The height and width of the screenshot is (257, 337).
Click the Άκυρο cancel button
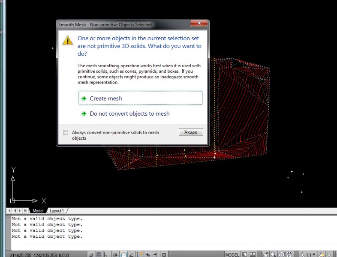191,132
